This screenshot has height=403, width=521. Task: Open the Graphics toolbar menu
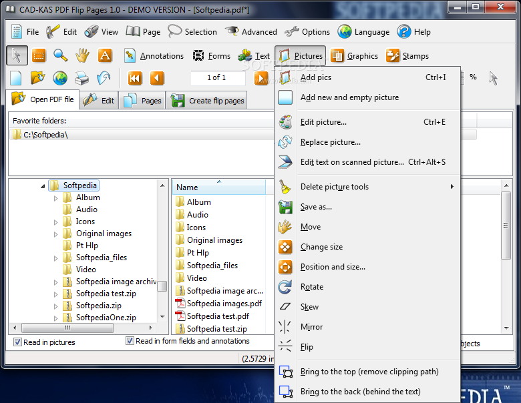355,56
